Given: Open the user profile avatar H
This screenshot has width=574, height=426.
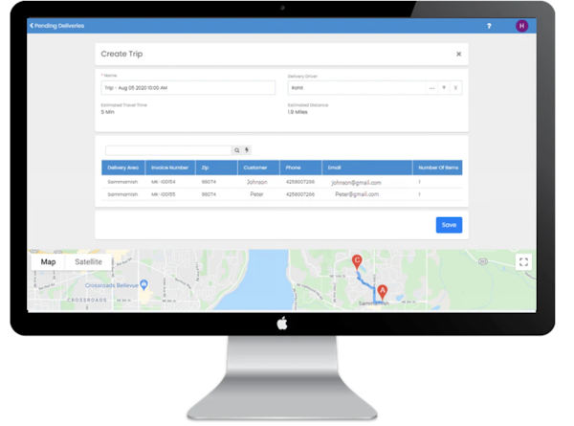Looking at the screenshot, I should [x=521, y=26].
